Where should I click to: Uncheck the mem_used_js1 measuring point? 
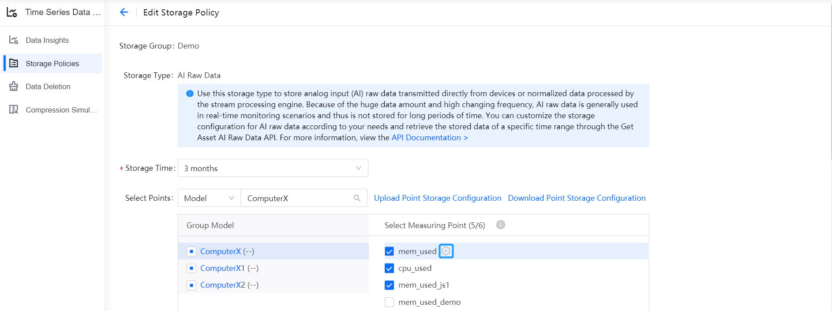pyautogui.click(x=389, y=285)
